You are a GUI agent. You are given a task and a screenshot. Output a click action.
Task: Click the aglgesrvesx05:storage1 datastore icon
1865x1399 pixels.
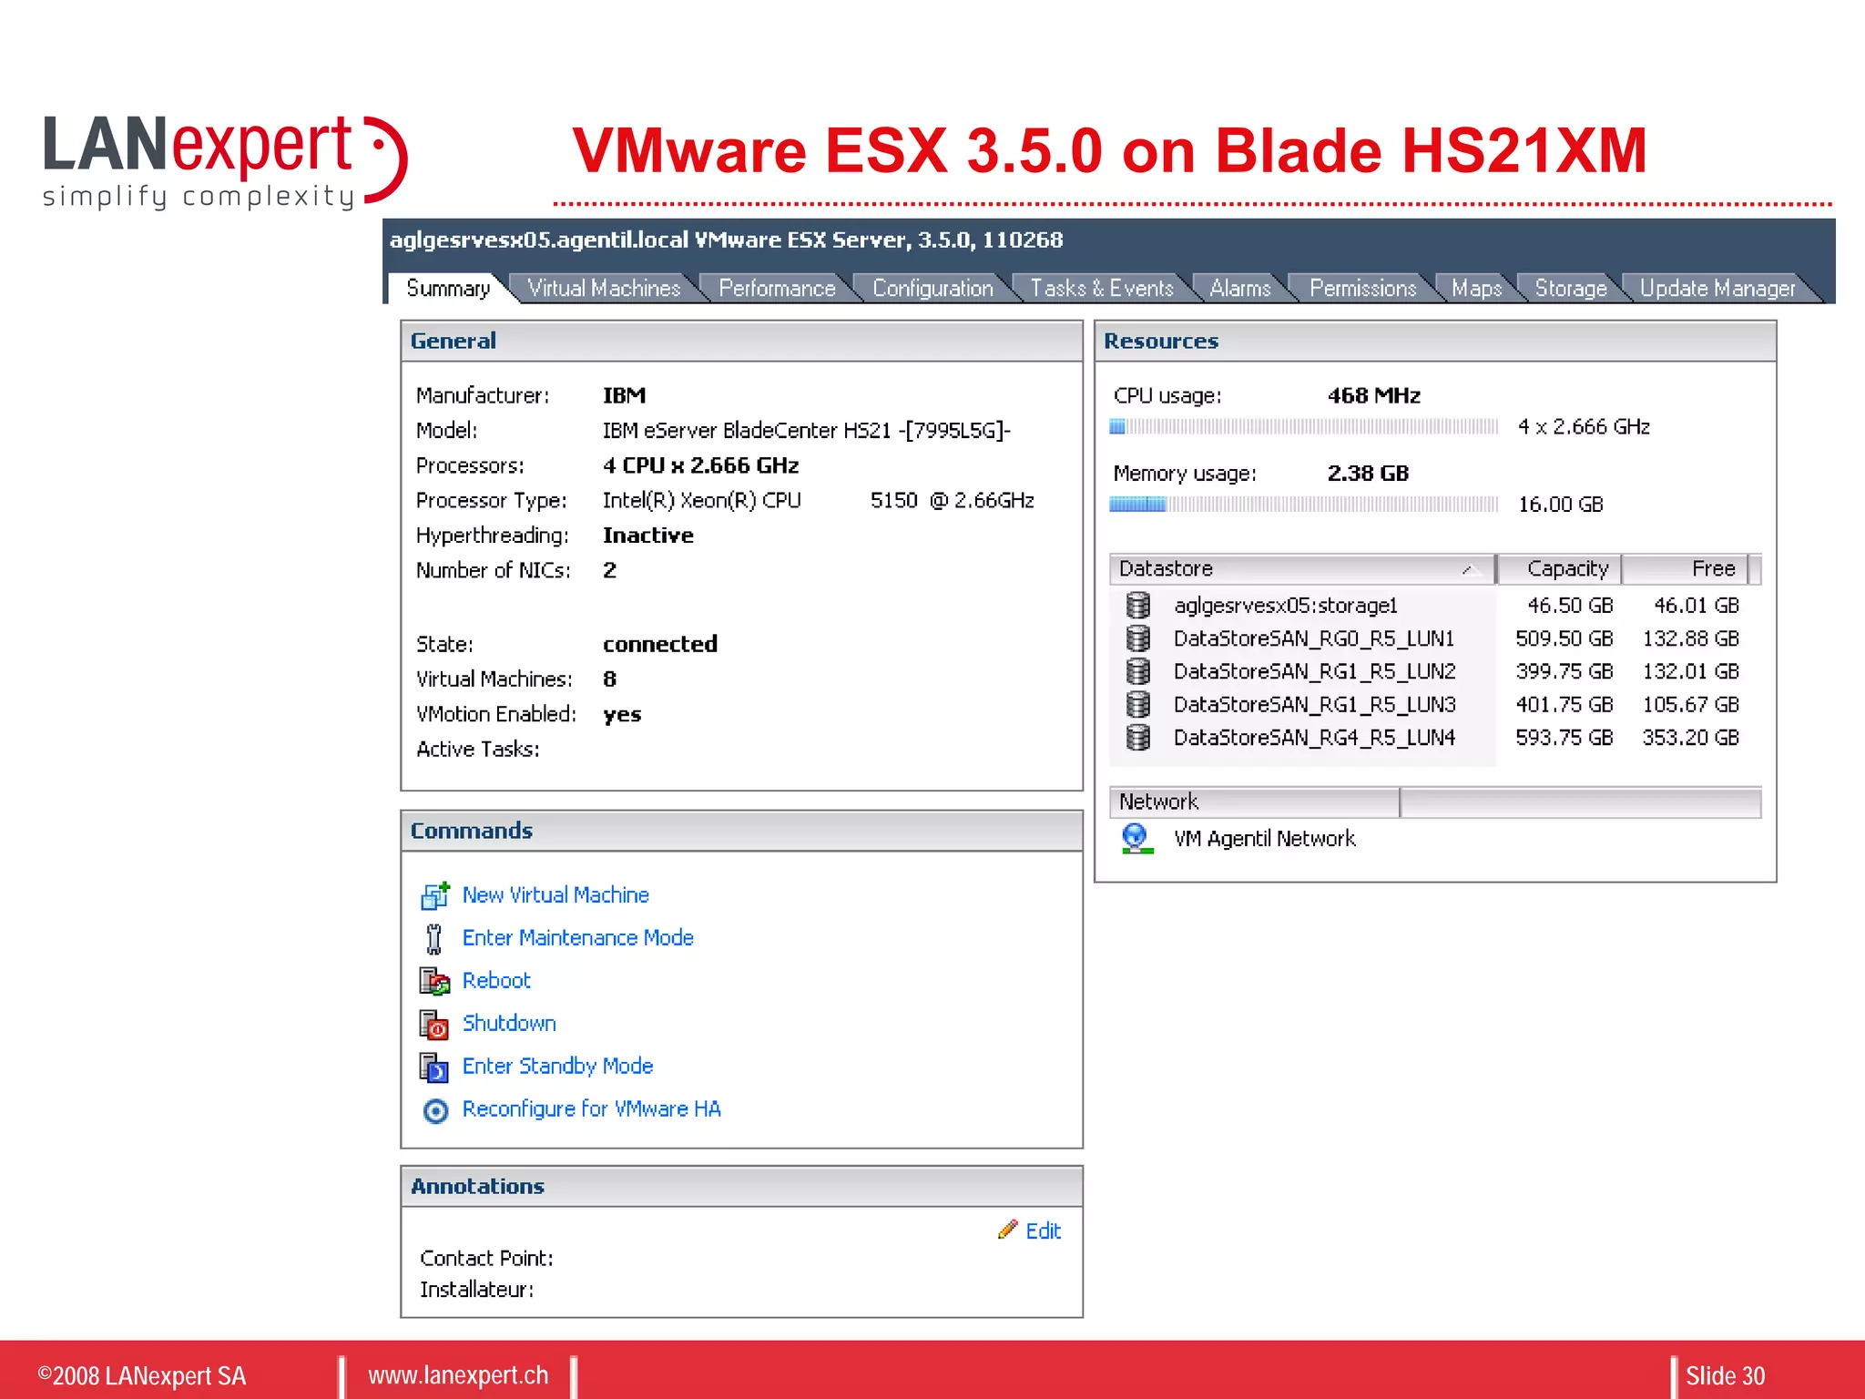[1138, 606]
